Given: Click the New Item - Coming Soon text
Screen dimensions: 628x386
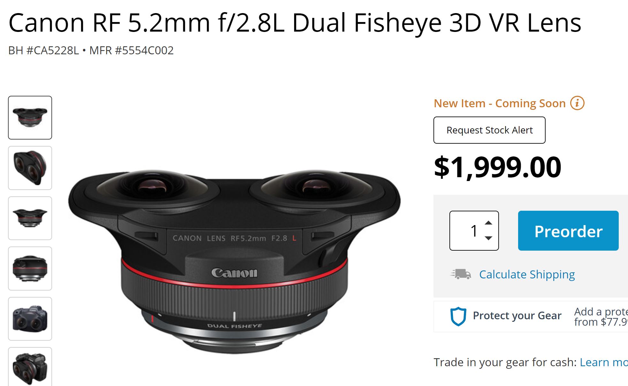Looking at the screenshot, I should (x=500, y=103).
